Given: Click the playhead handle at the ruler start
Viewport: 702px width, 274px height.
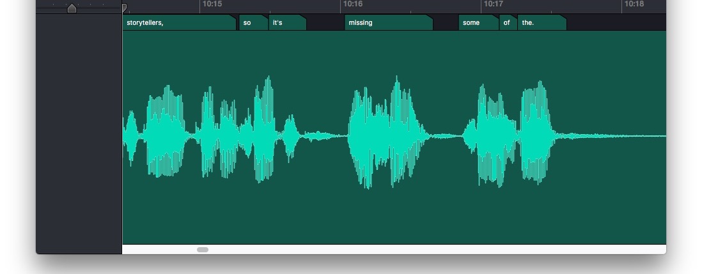Looking at the screenshot, I should 124,8.
